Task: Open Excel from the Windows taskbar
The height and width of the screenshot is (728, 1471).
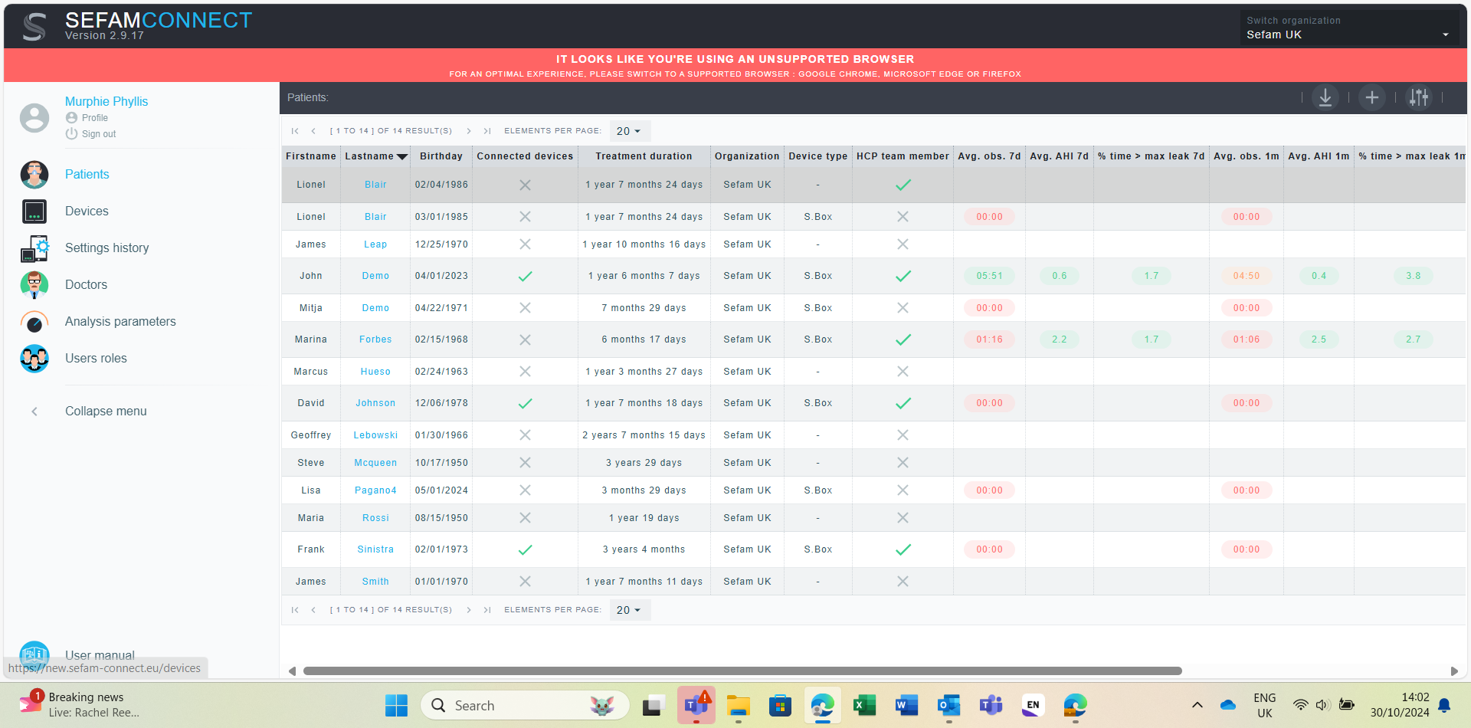Action: tap(864, 705)
